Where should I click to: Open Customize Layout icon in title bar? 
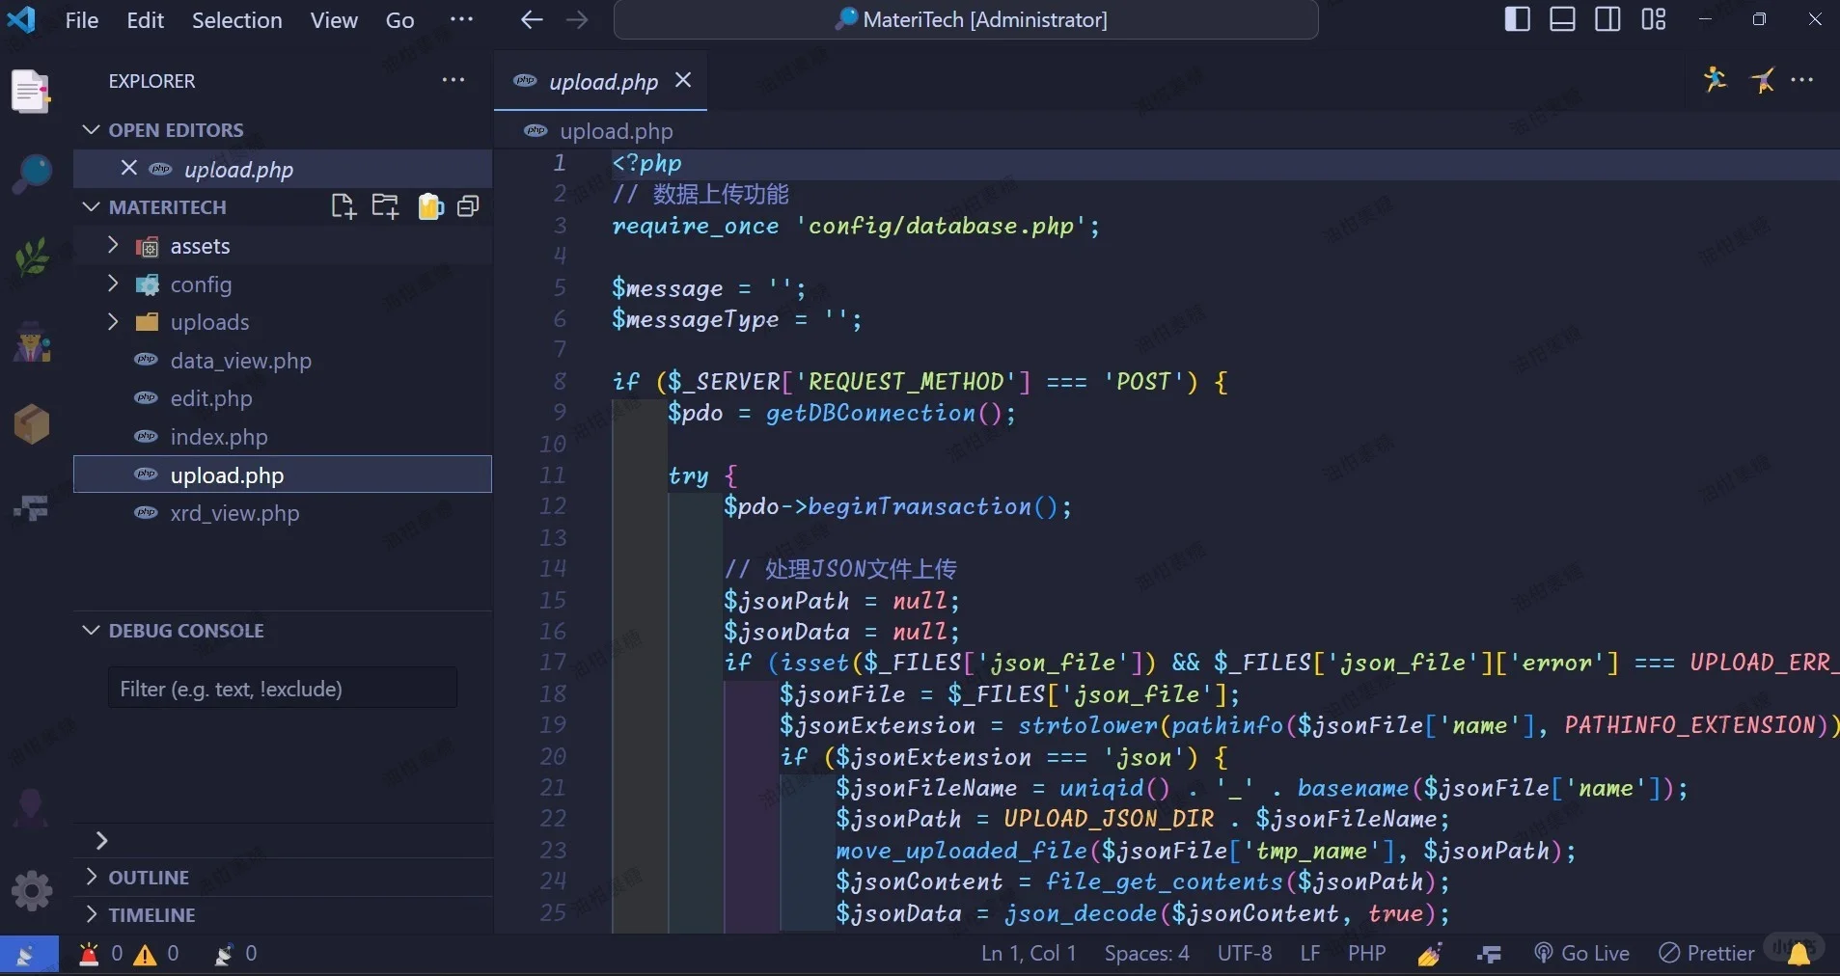1654,19
